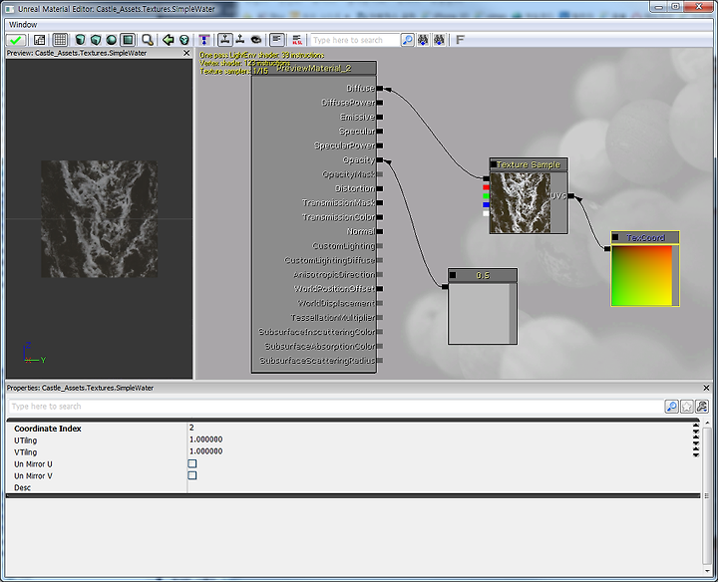Screen dimensions: 718x582
Task: Decrease the Coordinate Index with the down arrow
Action: pos(696,431)
